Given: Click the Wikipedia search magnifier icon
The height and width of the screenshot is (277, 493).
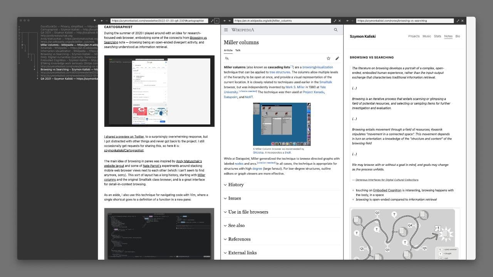Looking at the screenshot, I should (335, 30).
